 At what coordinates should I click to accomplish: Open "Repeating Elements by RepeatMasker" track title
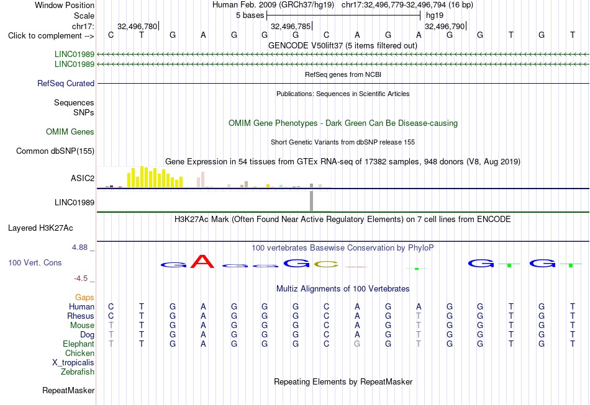(x=343, y=381)
